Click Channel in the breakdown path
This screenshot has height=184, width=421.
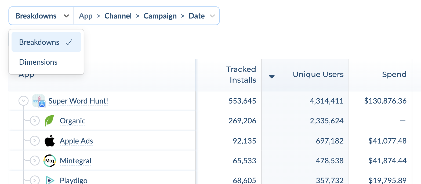[x=118, y=16]
